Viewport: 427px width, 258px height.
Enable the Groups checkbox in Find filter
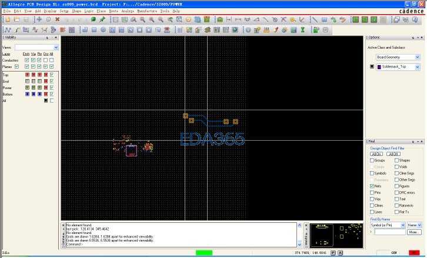(x=372, y=160)
